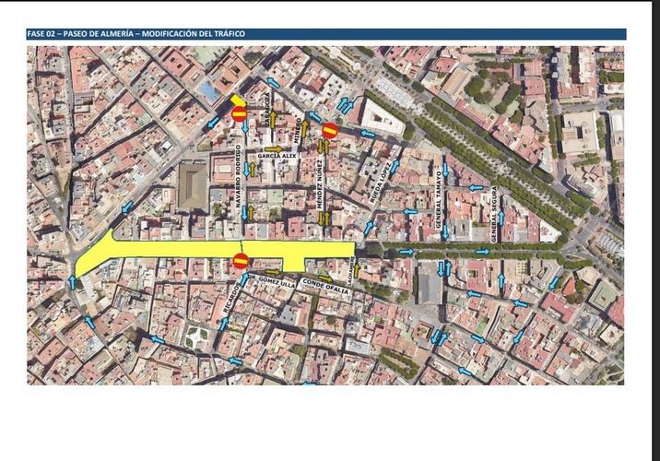Viewport: 660px width, 461px height.
Task: Click the no-entry sign on Navarro Rodrigo
Action: point(239,113)
